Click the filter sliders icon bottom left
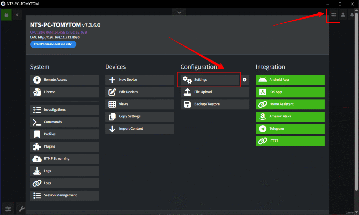The height and width of the screenshot is (215, 359). point(7,208)
